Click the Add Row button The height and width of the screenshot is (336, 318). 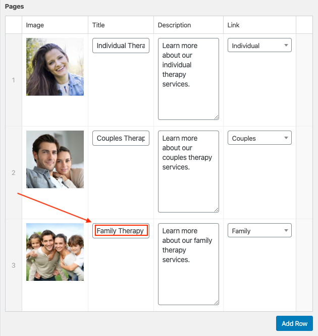(x=294, y=324)
